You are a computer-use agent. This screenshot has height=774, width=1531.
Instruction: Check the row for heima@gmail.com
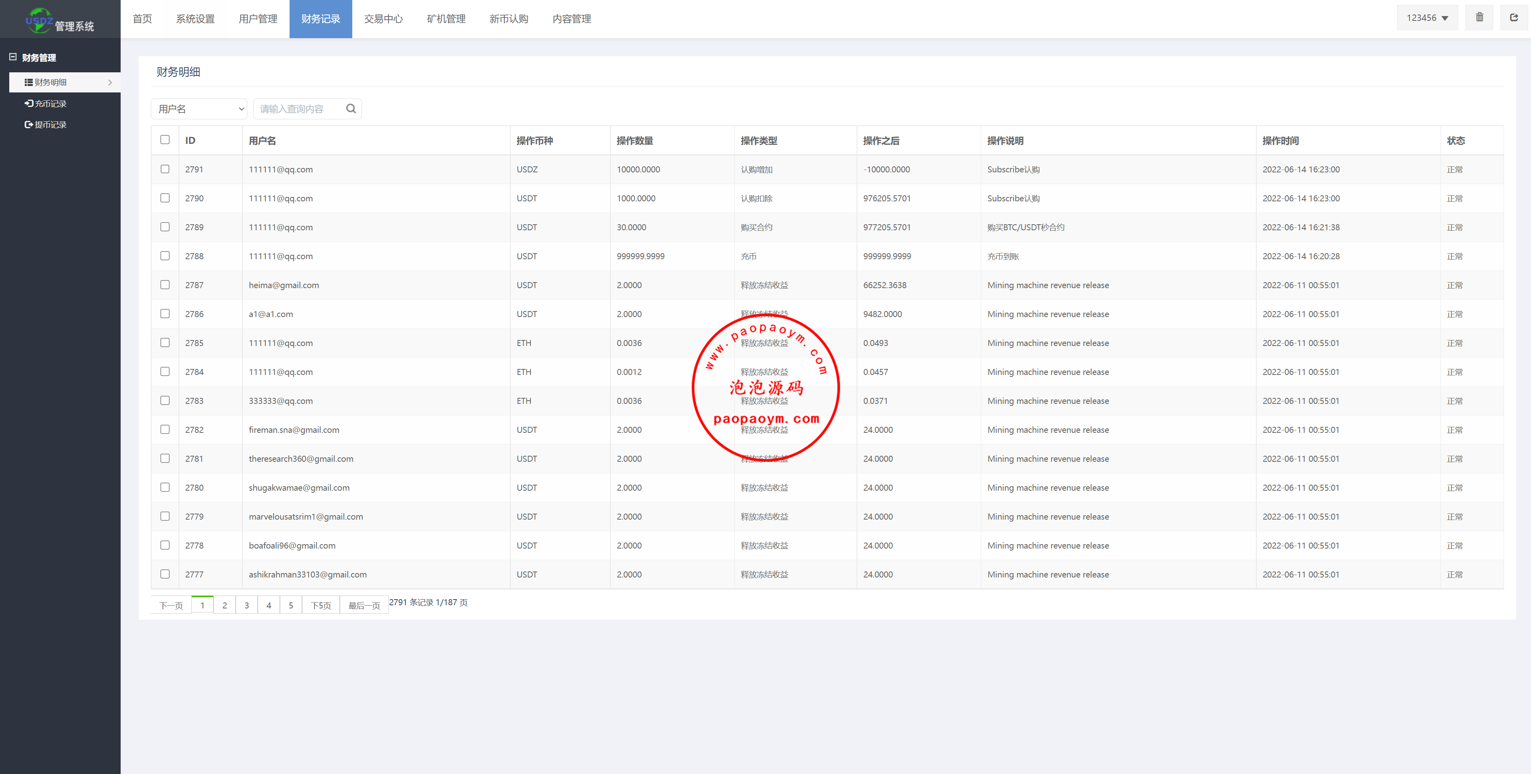164,285
